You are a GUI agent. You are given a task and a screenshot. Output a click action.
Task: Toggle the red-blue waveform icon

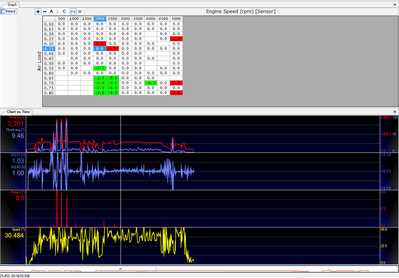80,12
